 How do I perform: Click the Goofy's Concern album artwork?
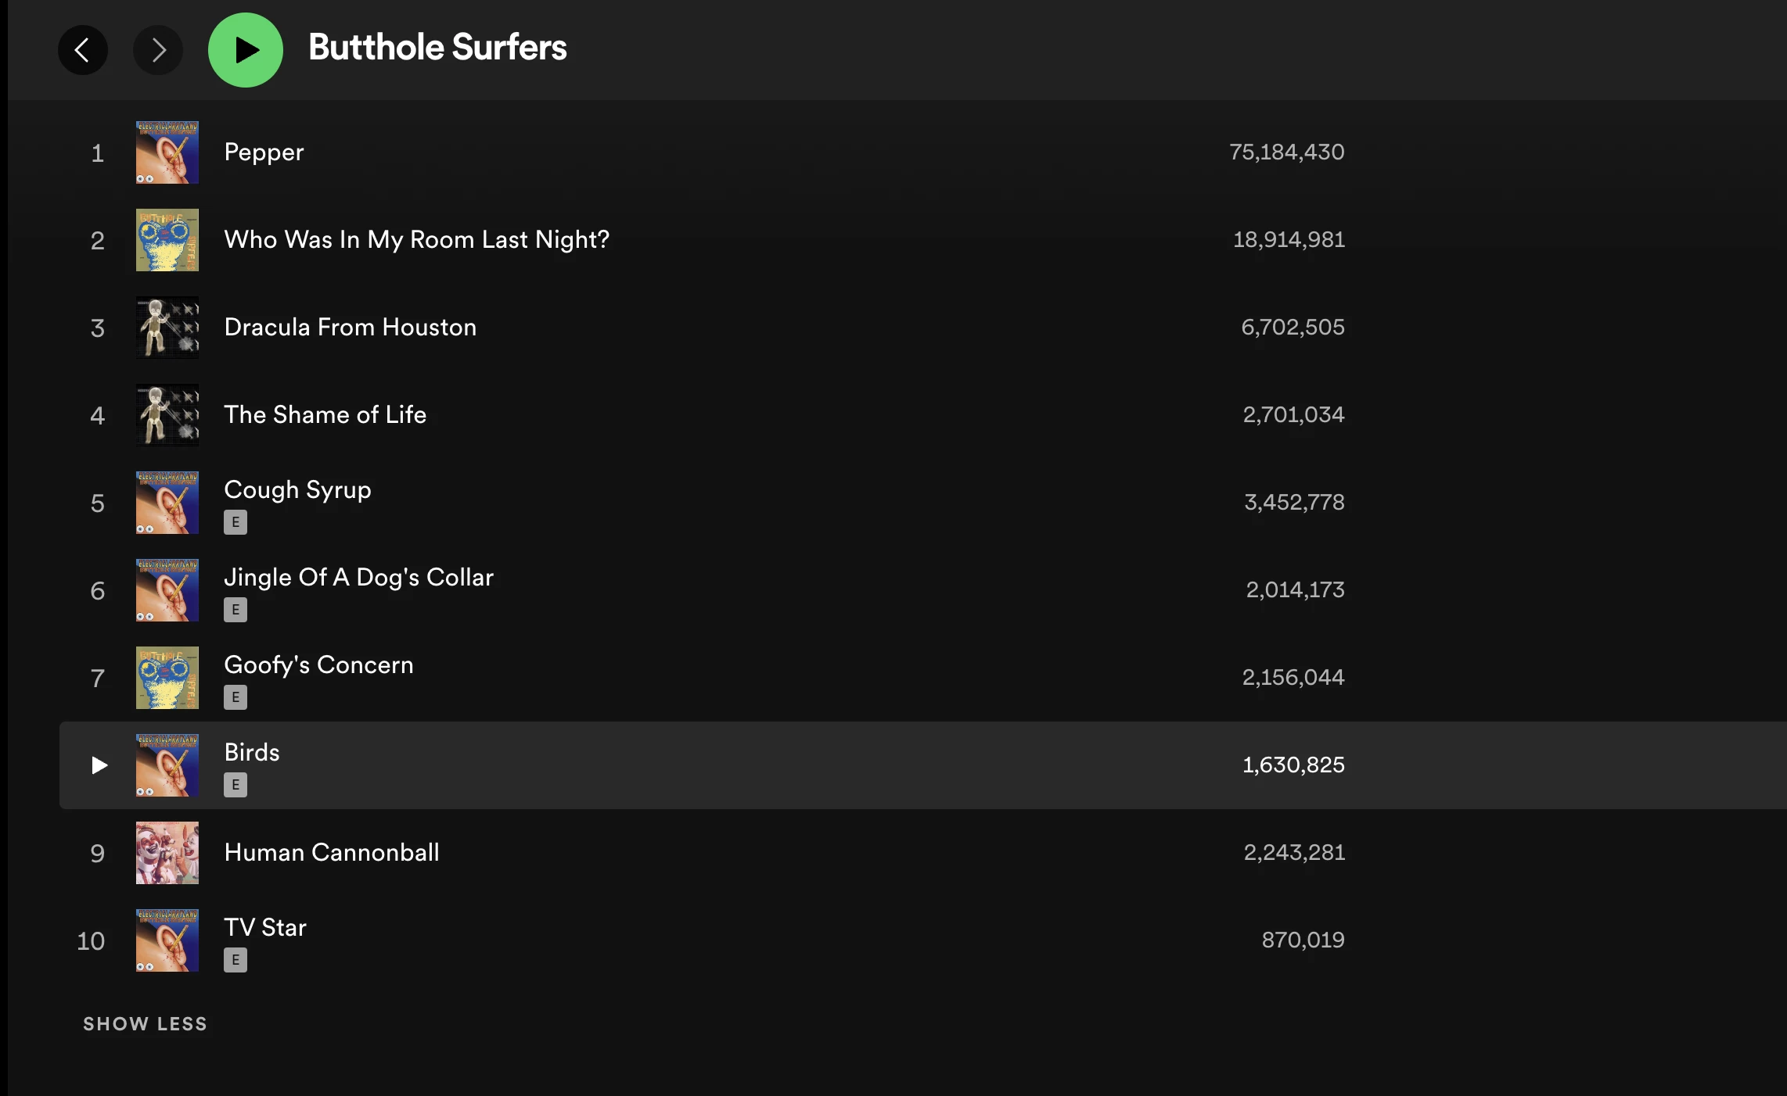(167, 678)
